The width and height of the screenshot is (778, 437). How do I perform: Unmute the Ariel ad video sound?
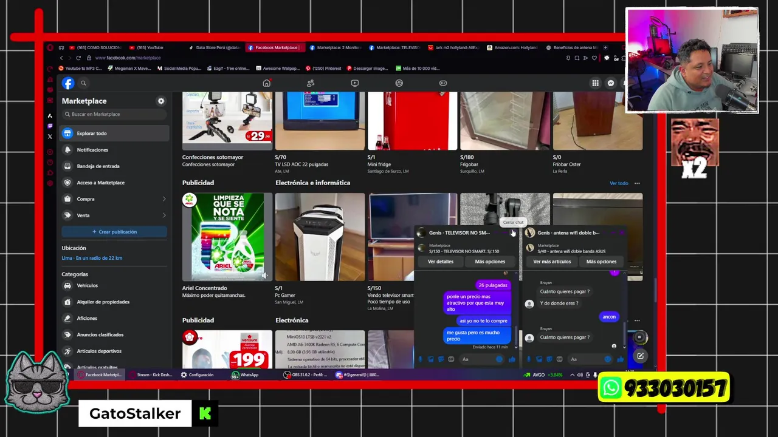(264, 275)
